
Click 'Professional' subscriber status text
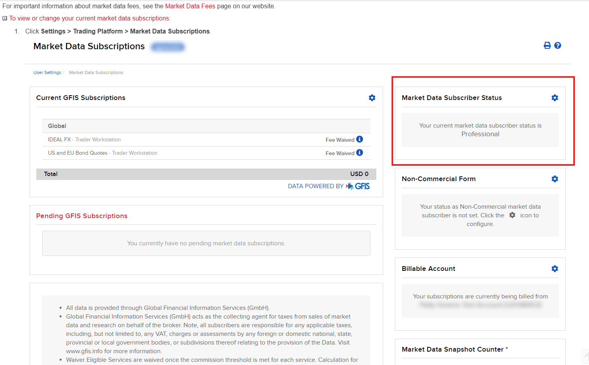[481, 134]
